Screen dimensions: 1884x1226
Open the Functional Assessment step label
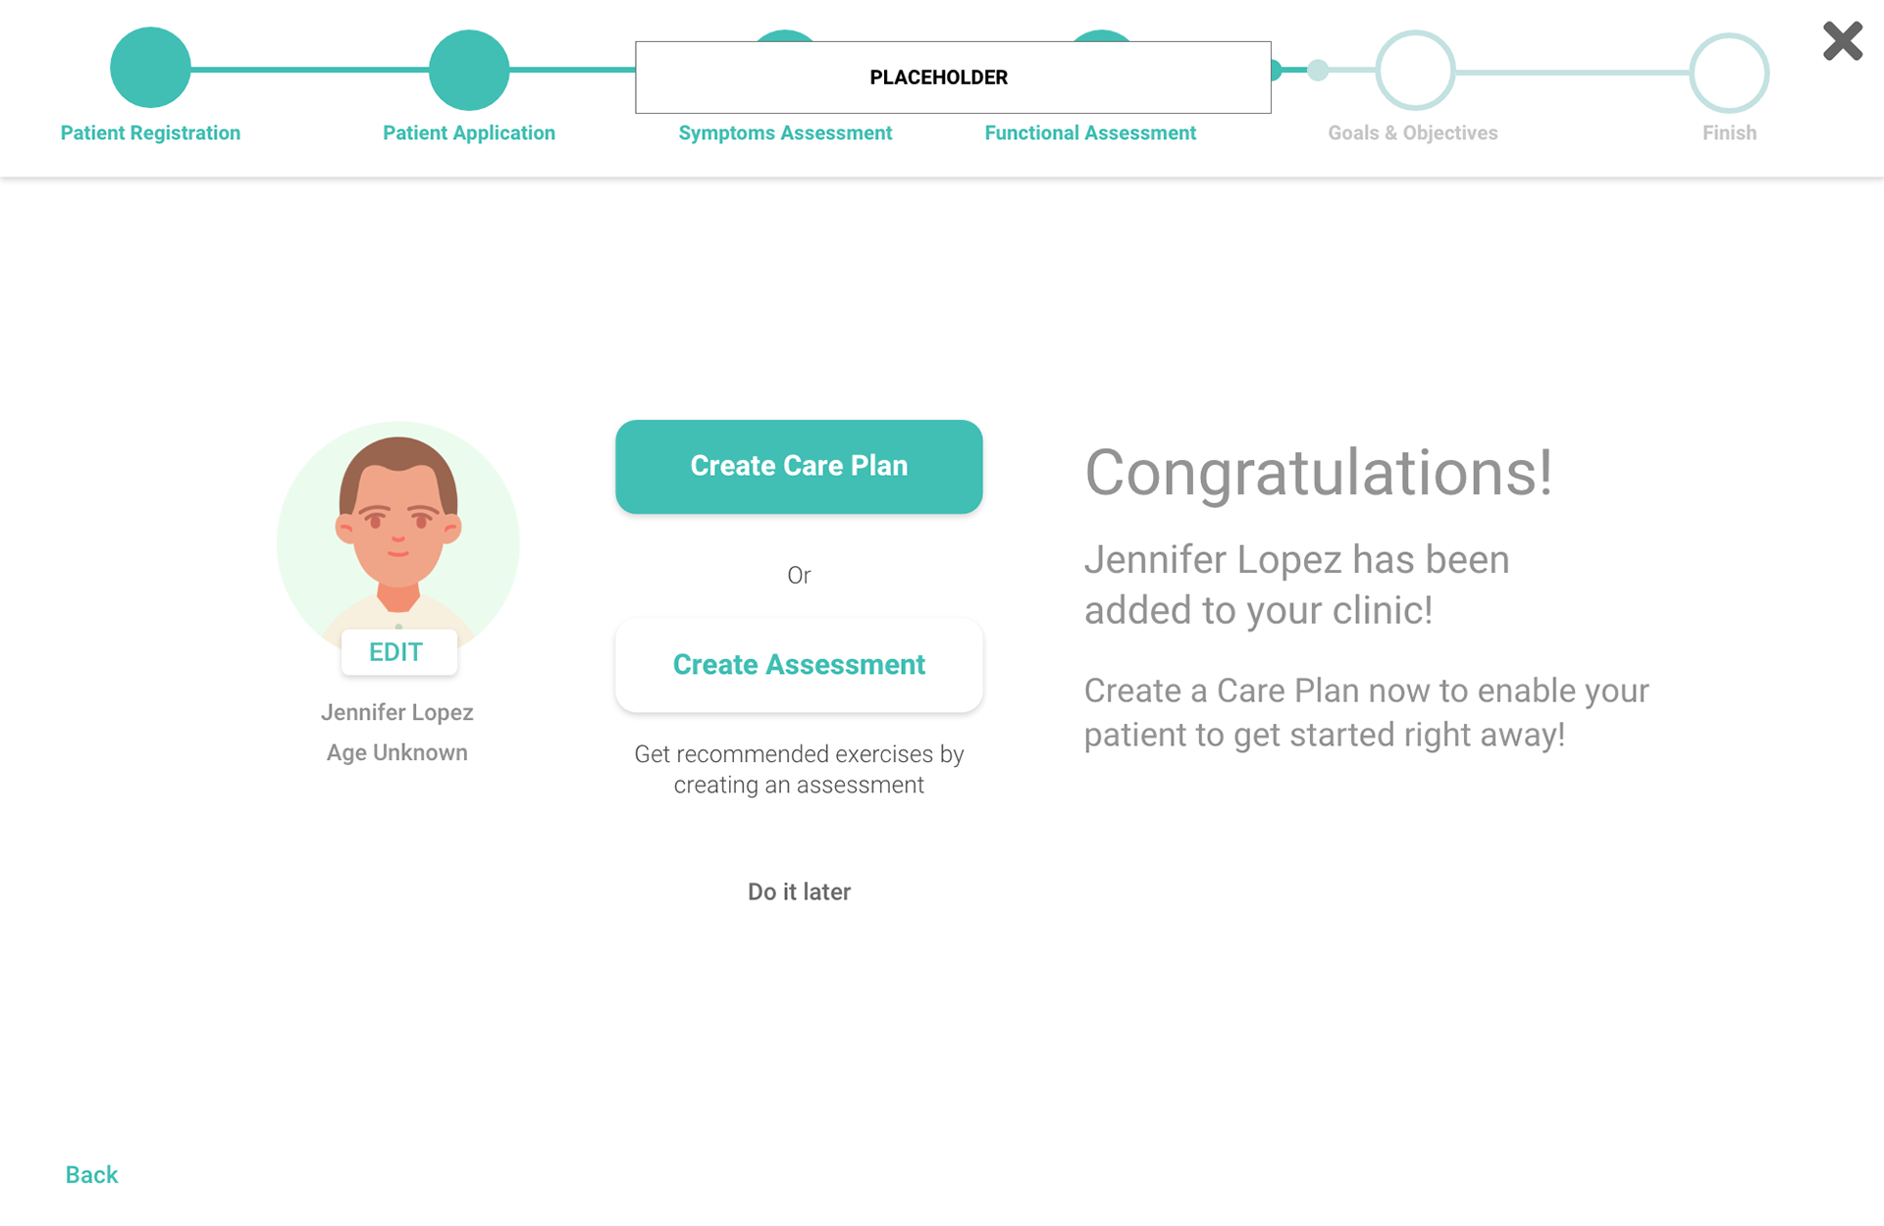point(1090,132)
